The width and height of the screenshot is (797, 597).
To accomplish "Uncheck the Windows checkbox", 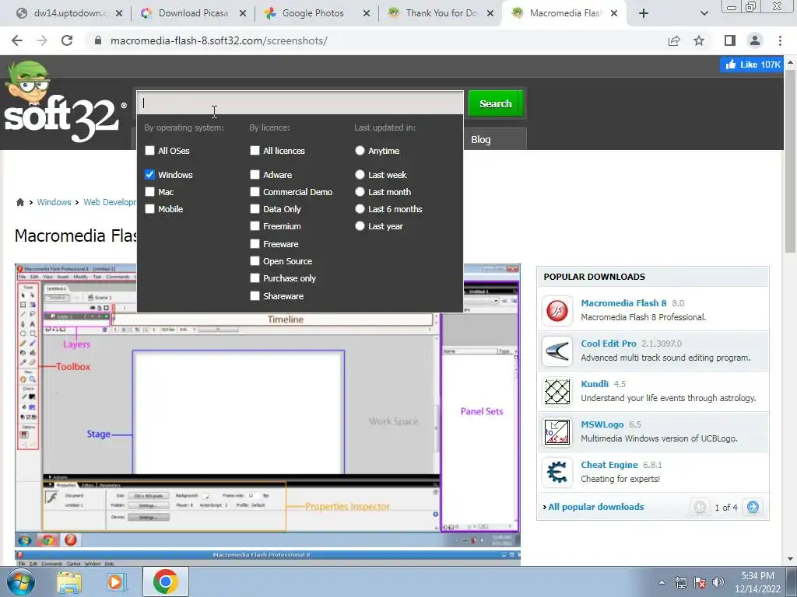I will coord(149,175).
